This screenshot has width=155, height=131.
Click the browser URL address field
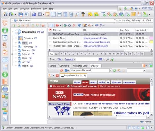tap(90, 70)
